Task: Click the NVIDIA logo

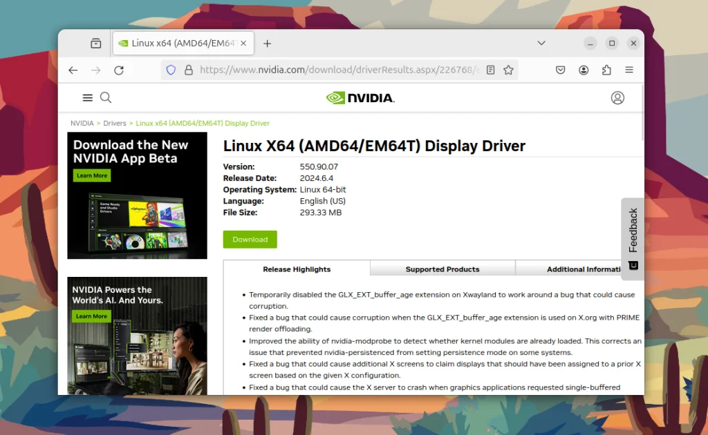Action: 360,98
